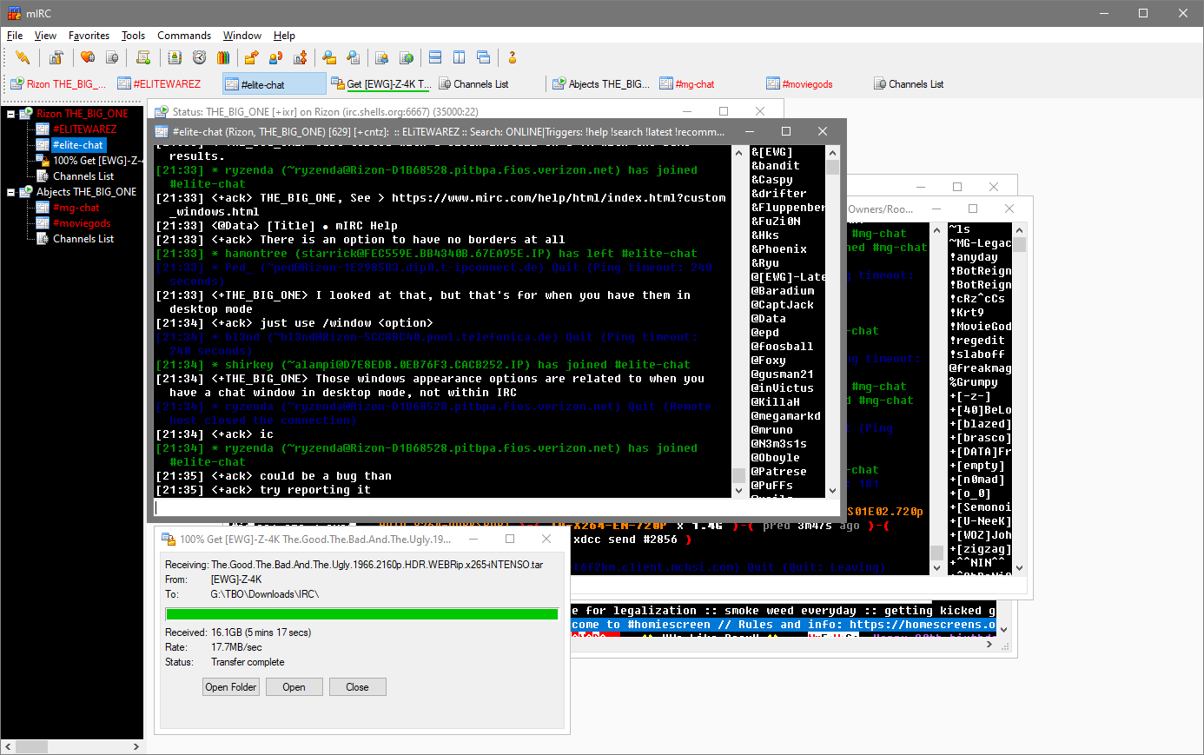Click the Open button in the DCC Get window

click(x=294, y=687)
